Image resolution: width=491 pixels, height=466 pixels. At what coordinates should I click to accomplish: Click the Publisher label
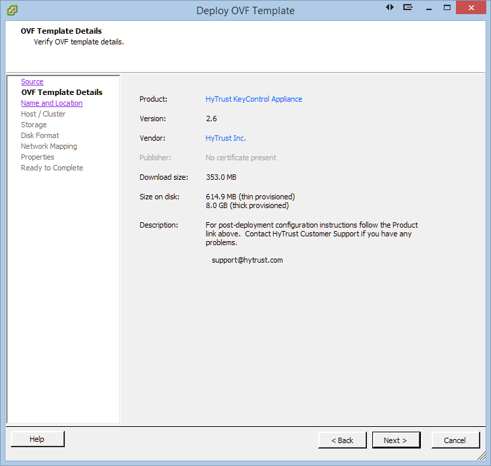[x=155, y=158]
